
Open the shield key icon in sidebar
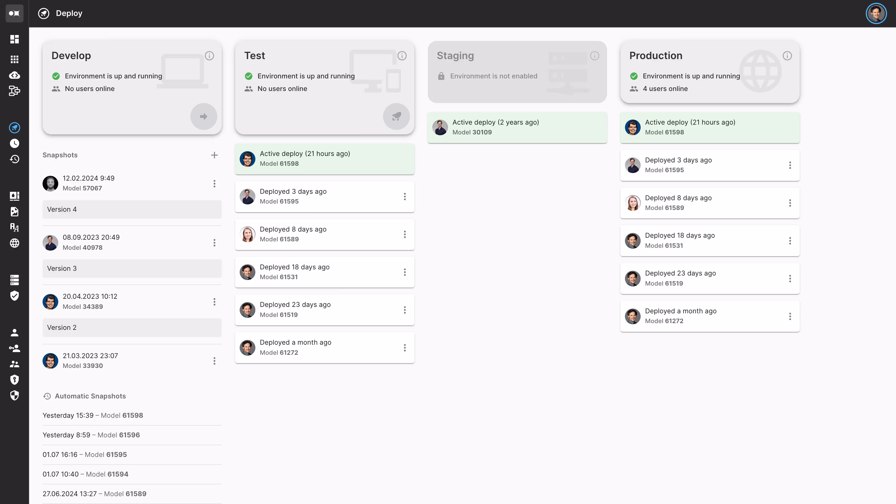pos(14,379)
